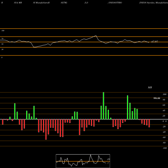The width and height of the screenshot is (168, 168).
Task: Click the RSI 30 axis label
Action: tap(2, 49)
